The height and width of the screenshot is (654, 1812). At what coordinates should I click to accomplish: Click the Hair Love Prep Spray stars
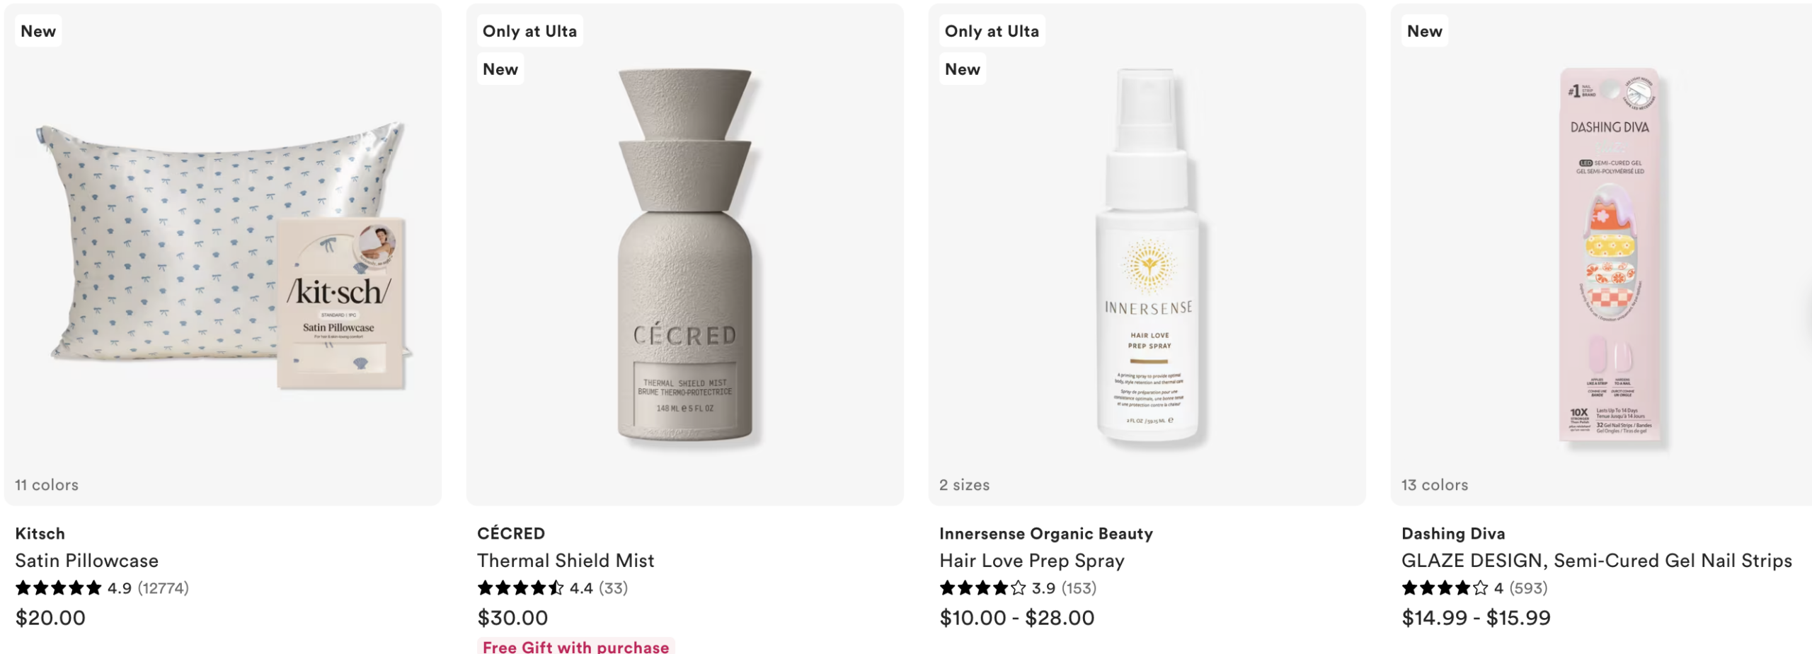[x=982, y=588]
